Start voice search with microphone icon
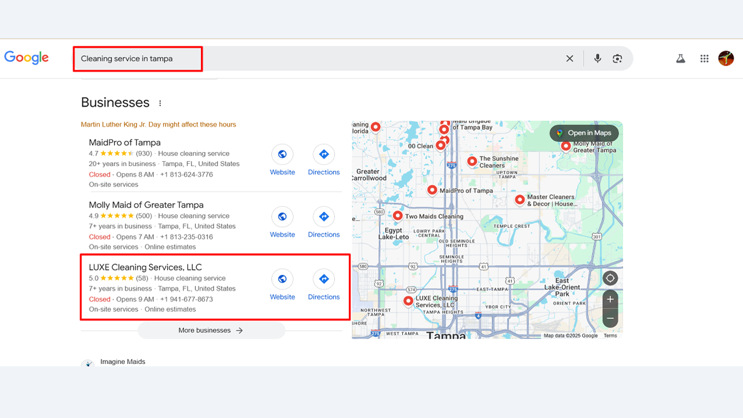The height and width of the screenshot is (418, 743). pos(597,59)
